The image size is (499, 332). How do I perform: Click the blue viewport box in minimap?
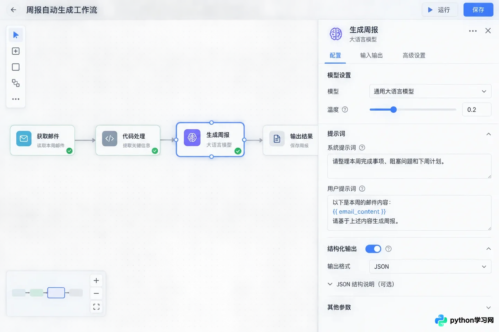click(56, 293)
